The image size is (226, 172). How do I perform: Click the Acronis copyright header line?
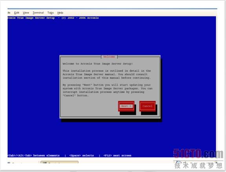[53, 18]
